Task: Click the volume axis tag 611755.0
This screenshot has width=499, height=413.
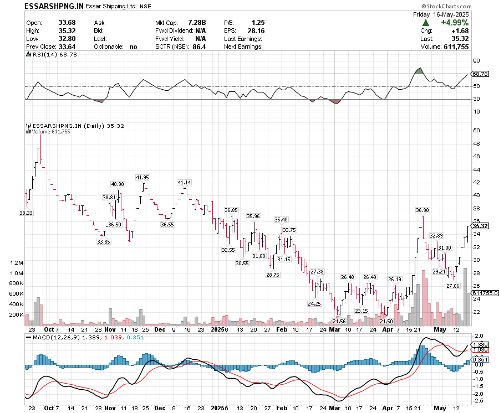Action: click(x=485, y=293)
